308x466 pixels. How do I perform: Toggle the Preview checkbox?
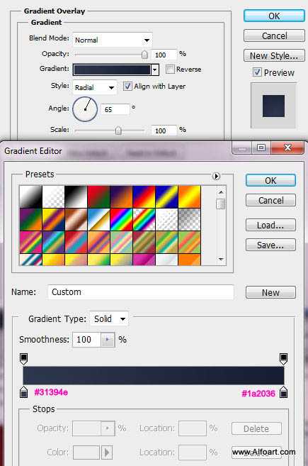point(257,72)
